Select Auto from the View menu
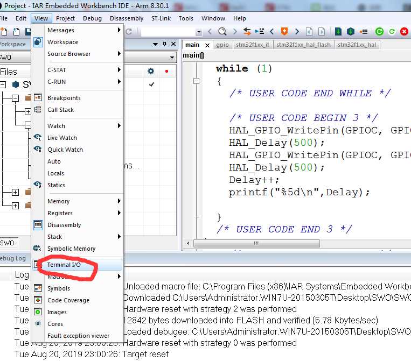This screenshot has height=361, width=411. (78, 161)
